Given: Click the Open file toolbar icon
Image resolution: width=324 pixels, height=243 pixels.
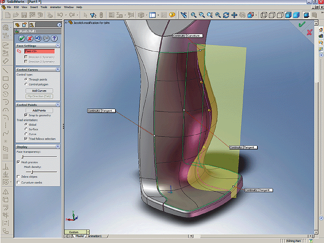Looking at the screenshot, I should [x=16, y=15].
